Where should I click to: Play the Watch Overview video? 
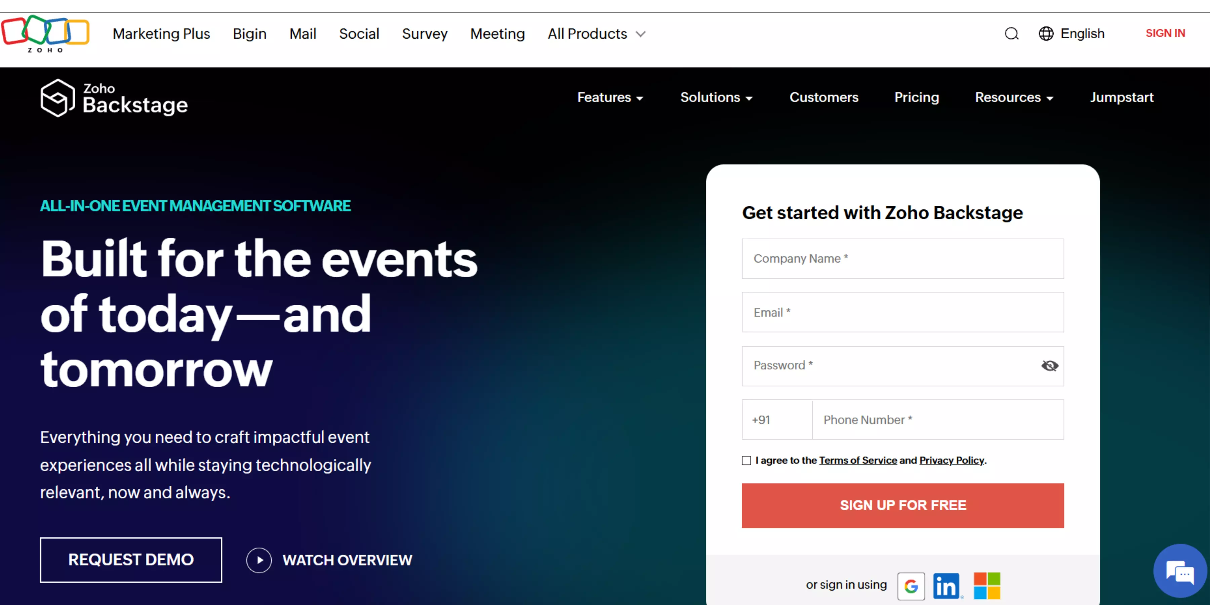coord(258,560)
